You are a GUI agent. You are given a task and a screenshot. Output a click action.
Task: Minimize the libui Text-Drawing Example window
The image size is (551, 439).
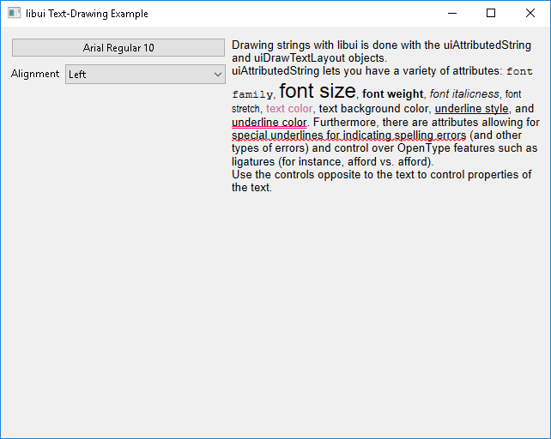pyautogui.click(x=452, y=14)
